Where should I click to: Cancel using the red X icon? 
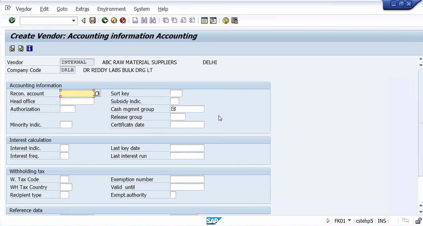(x=123, y=21)
